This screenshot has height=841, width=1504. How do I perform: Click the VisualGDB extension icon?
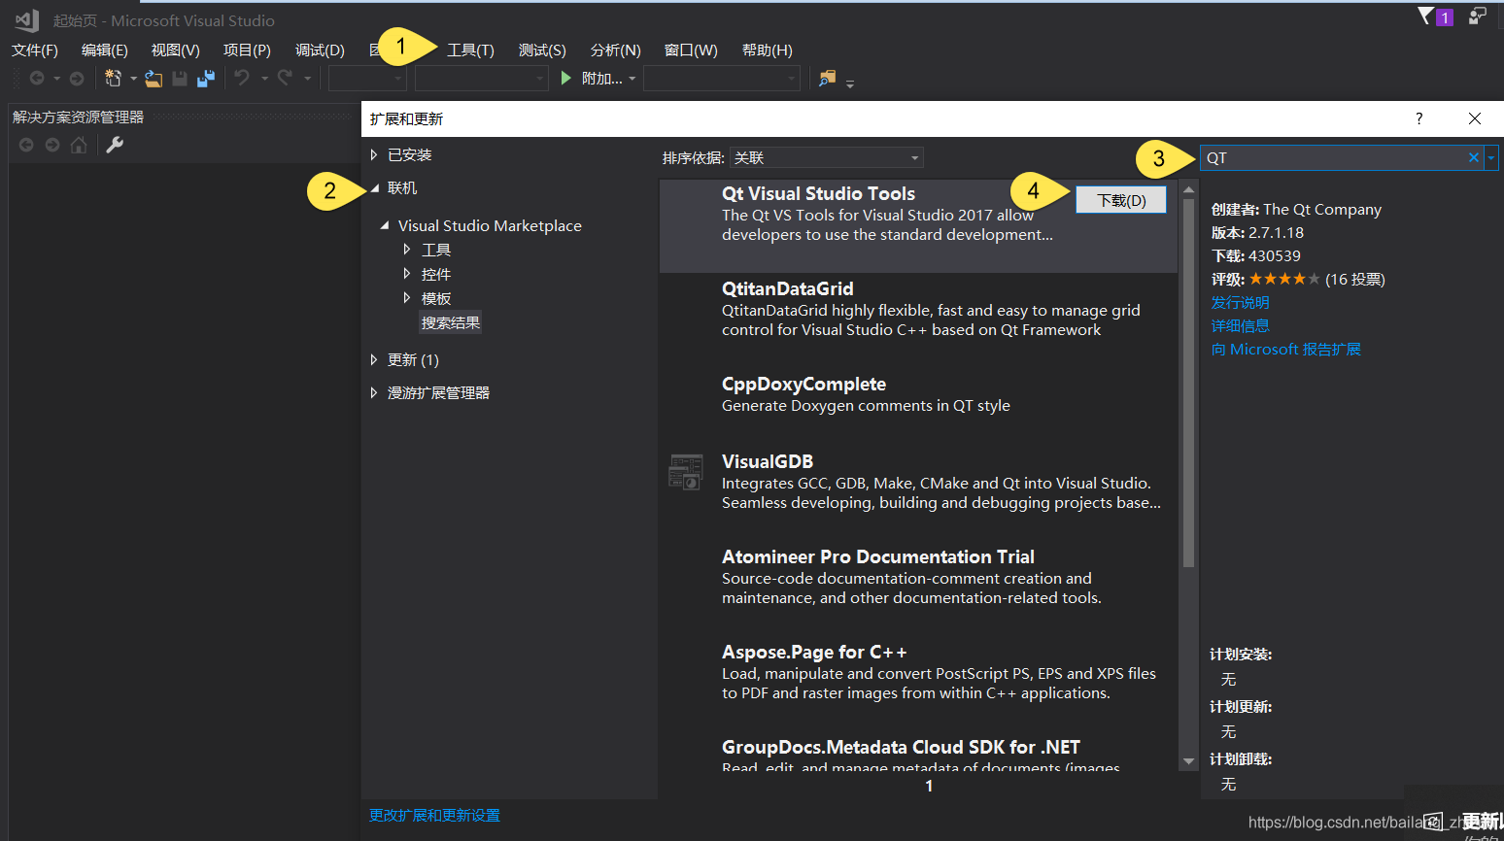point(686,472)
